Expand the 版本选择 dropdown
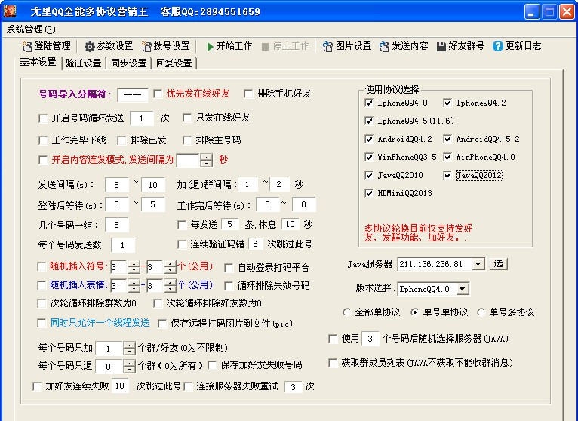578x421 pixels. point(463,289)
